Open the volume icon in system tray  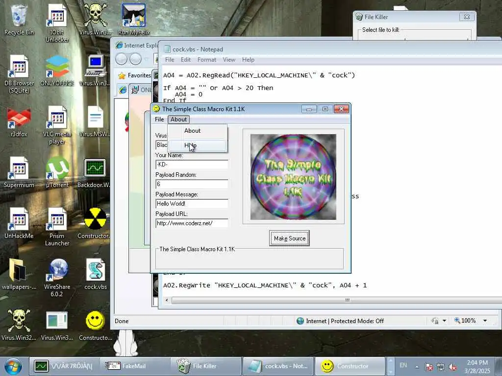pyautogui.click(x=452, y=367)
